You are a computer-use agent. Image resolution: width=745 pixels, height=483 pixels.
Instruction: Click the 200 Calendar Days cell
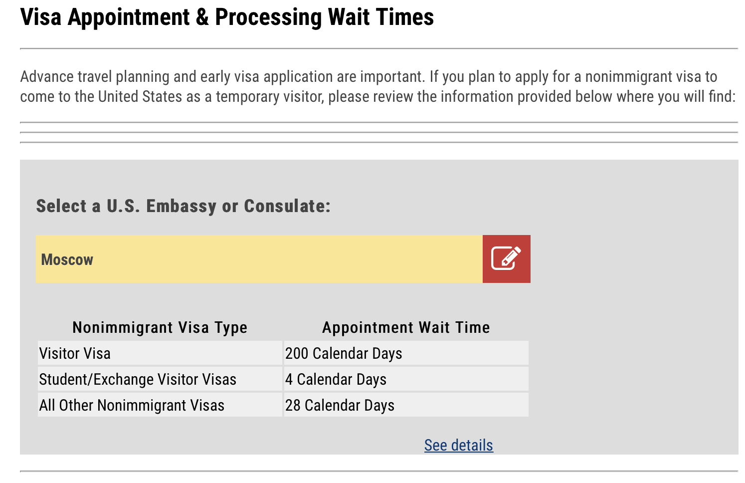point(344,353)
